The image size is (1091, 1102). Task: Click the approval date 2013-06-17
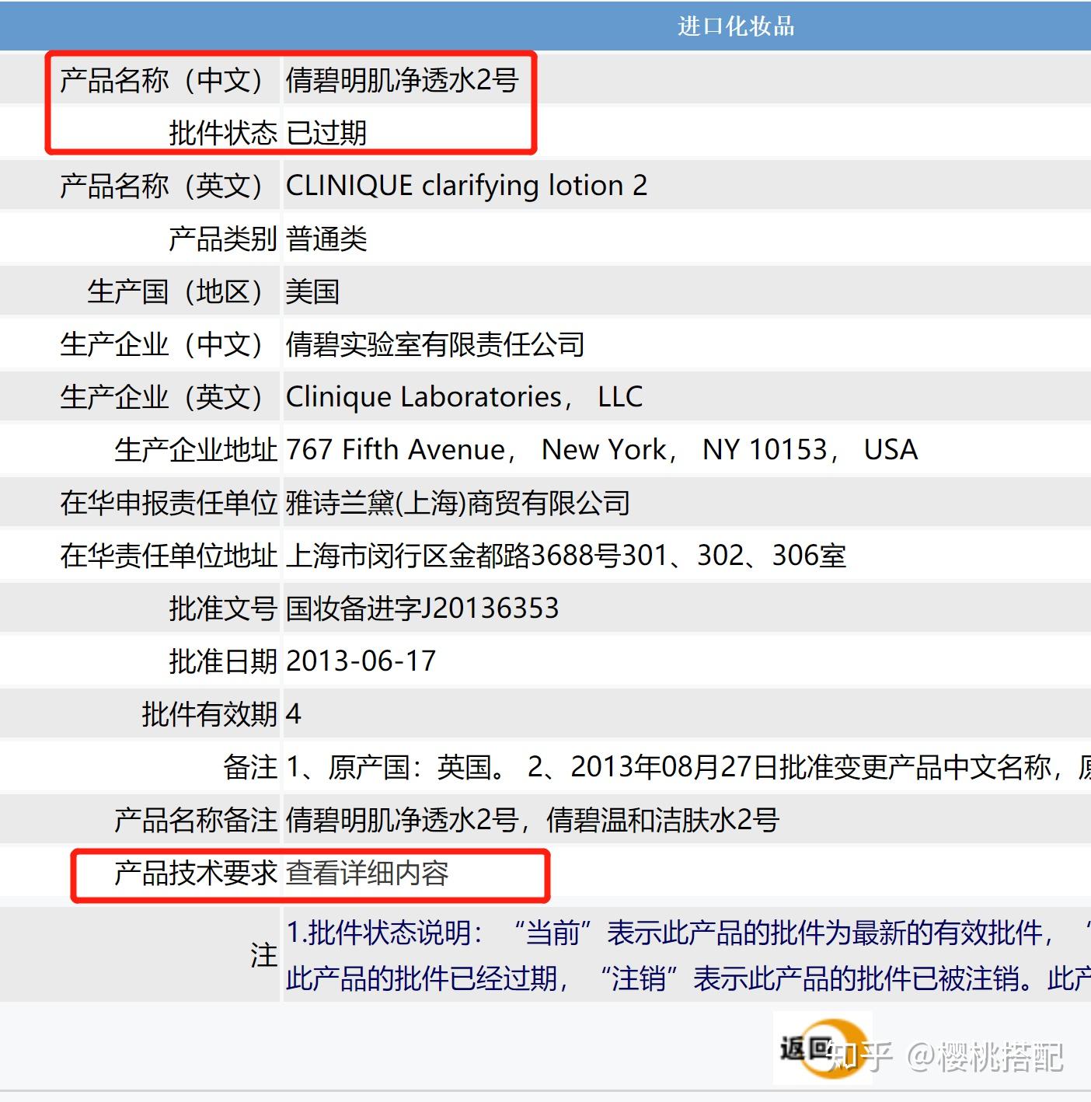tap(361, 661)
